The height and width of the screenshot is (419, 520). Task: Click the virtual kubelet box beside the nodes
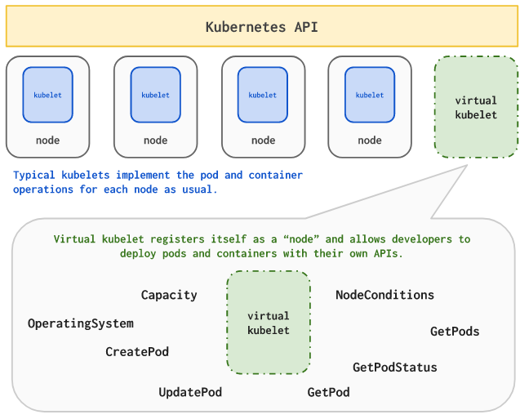[476, 107]
